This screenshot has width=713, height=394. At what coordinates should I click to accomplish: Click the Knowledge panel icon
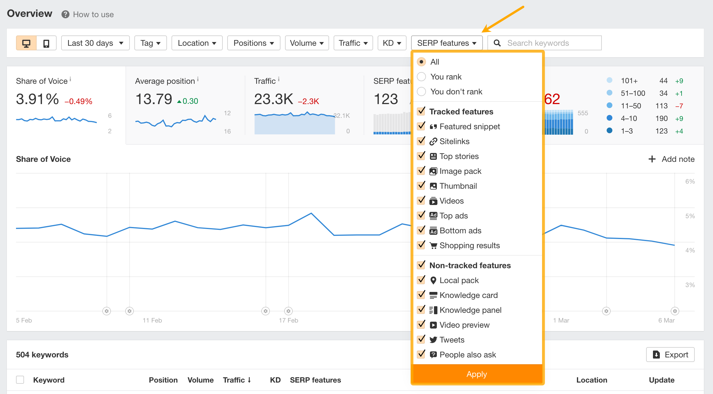click(433, 310)
